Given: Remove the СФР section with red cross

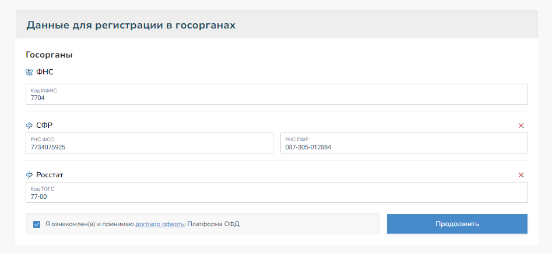Looking at the screenshot, I should [521, 126].
